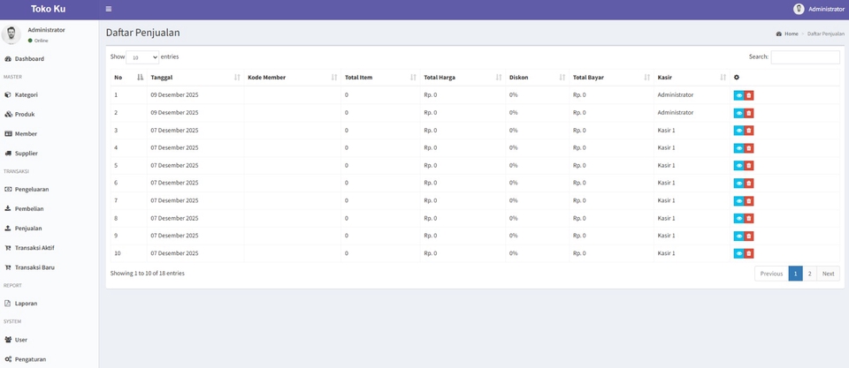Open Laporan under the Report section
The height and width of the screenshot is (368, 849).
tap(26, 304)
